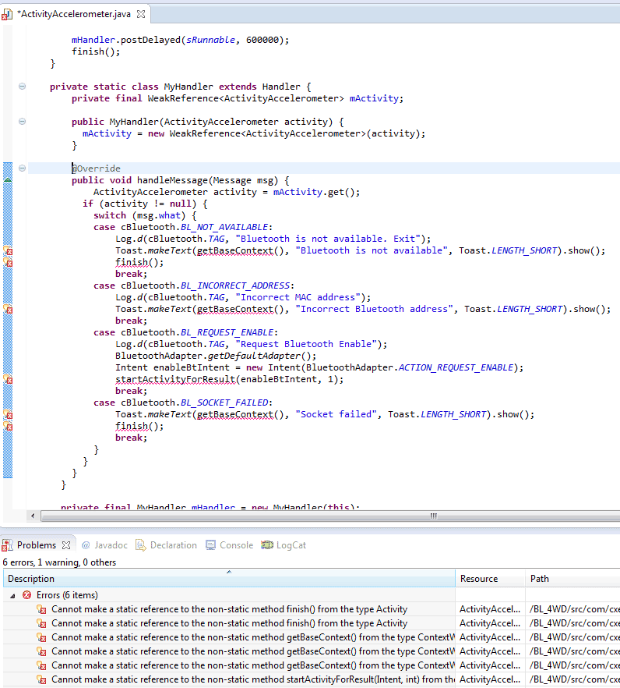Select the startActivityForResult error row
This screenshot has width=620, height=688.
click(312, 679)
